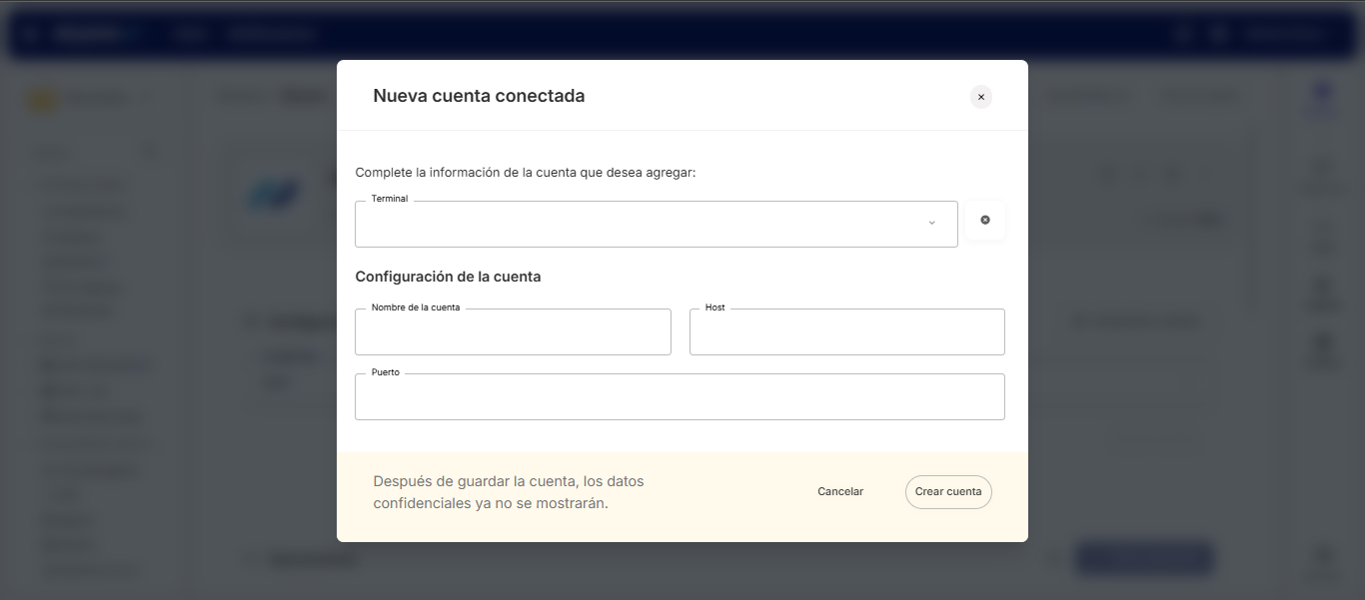Click the confidential data warning text

(509, 492)
